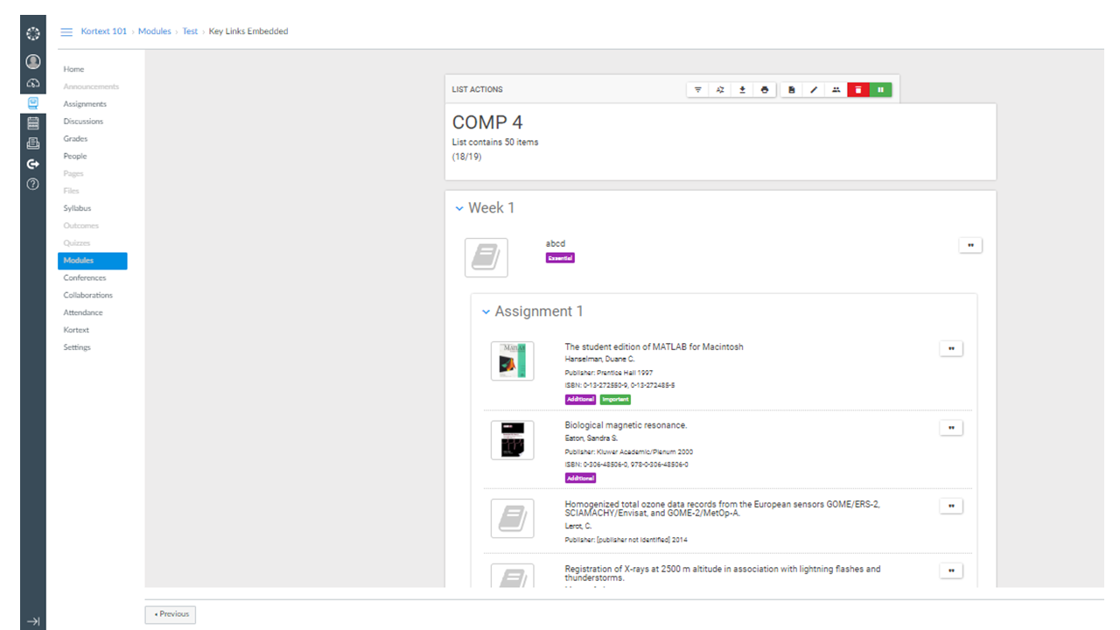Click the green pause icon button

(x=880, y=89)
